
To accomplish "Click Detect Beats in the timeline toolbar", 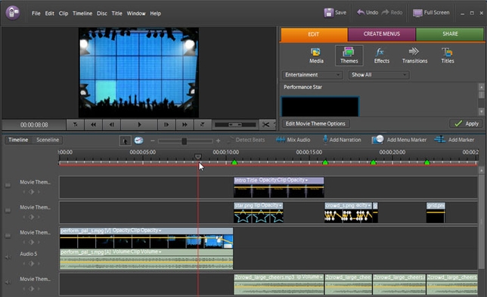I will [246, 140].
